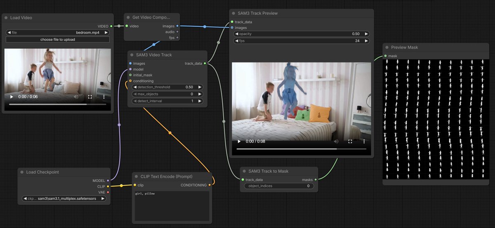Open more options in Load Video player
495x228 pixels.
(104, 96)
